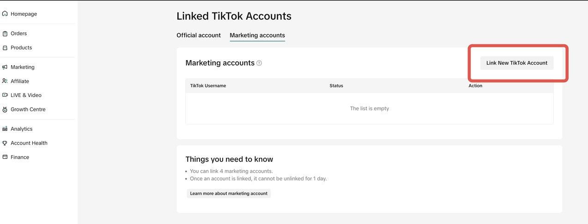The width and height of the screenshot is (588, 224).
Task: Click the Orders clipboard icon
Action: 5,34
